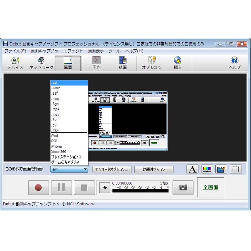Click the 全画面 fullscreen button
The image size is (251, 251).
pyautogui.click(x=210, y=188)
